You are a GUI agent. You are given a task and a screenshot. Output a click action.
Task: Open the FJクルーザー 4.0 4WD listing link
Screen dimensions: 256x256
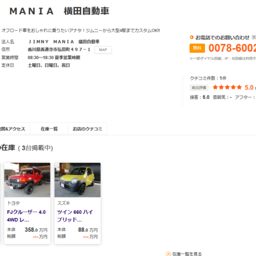pos(26,216)
